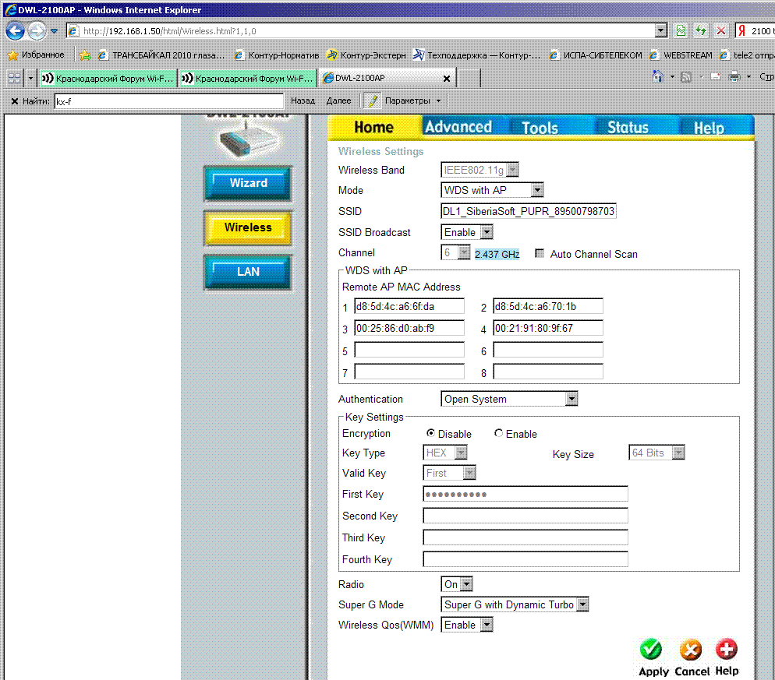Expand the address bar history dropdown
The height and width of the screenshot is (680, 775).
(x=661, y=30)
